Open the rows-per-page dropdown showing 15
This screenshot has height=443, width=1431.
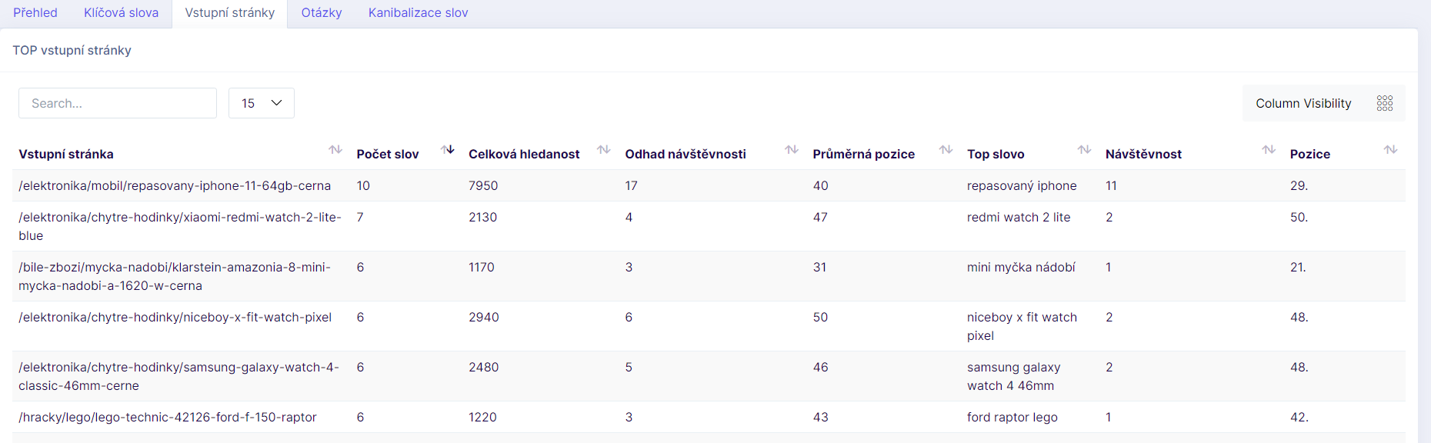pyautogui.click(x=262, y=103)
